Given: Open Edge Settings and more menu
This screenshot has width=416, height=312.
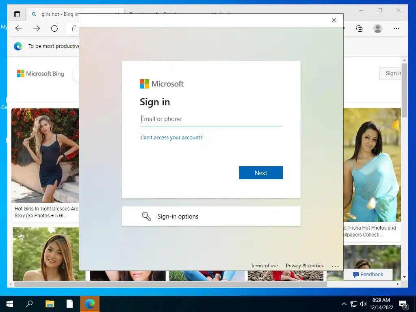Looking at the screenshot, I should [396, 28].
